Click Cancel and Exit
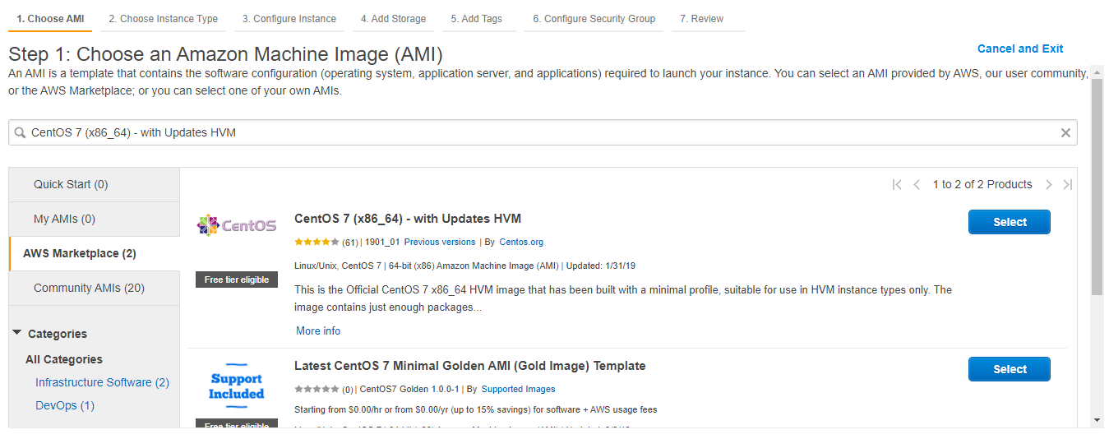Image resolution: width=1109 pixels, height=439 pixels. click(1020, 49)
